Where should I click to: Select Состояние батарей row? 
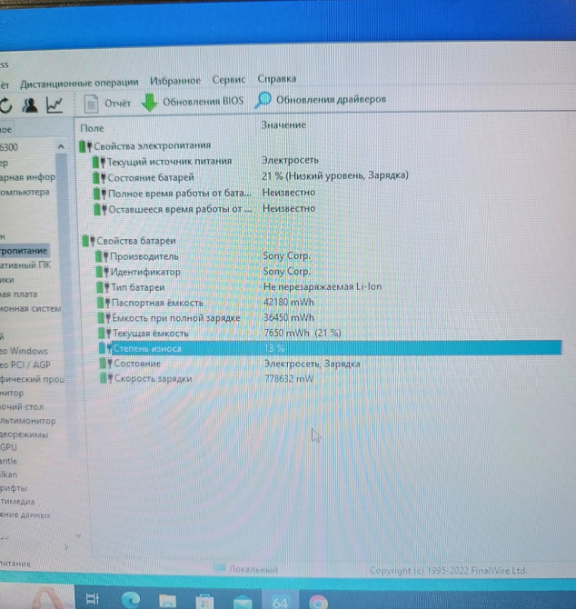pyautogui.click(x=151, y=177)
